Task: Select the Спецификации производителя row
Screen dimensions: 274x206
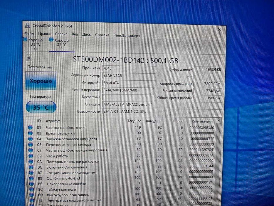Action: (121, 172)
